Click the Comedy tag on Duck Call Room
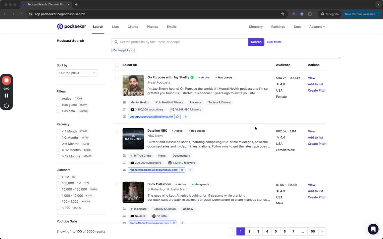This screenshot has height=239, width=383. tap(188, 209)
